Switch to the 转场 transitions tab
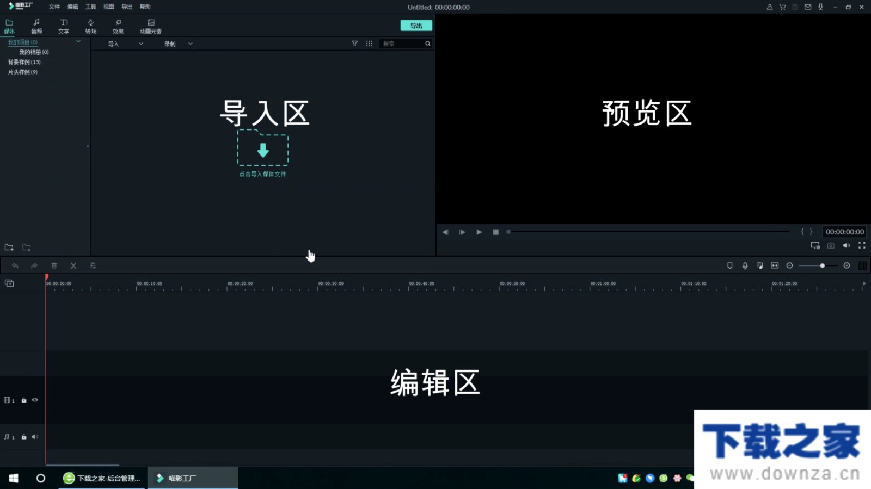Image resolution: width=871 pixels, height=489 pixels. click(91, 27)
